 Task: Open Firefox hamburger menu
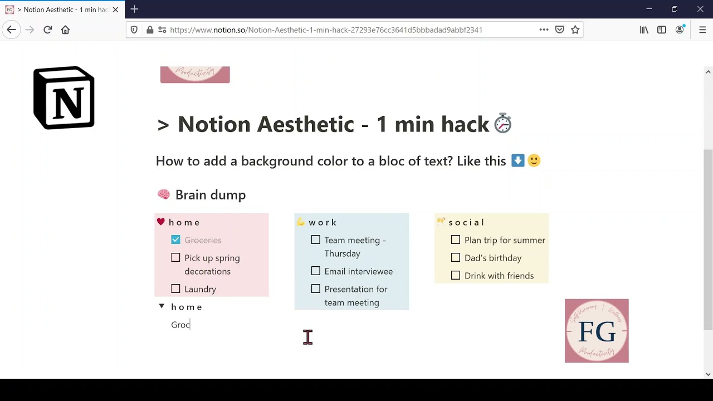[702, 30]
